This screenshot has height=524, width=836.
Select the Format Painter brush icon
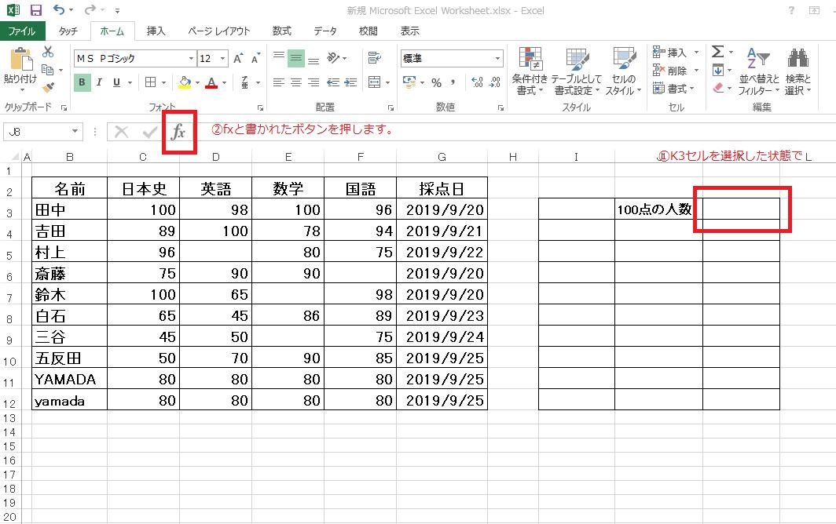pyautogui.click(x=48, y=87)
